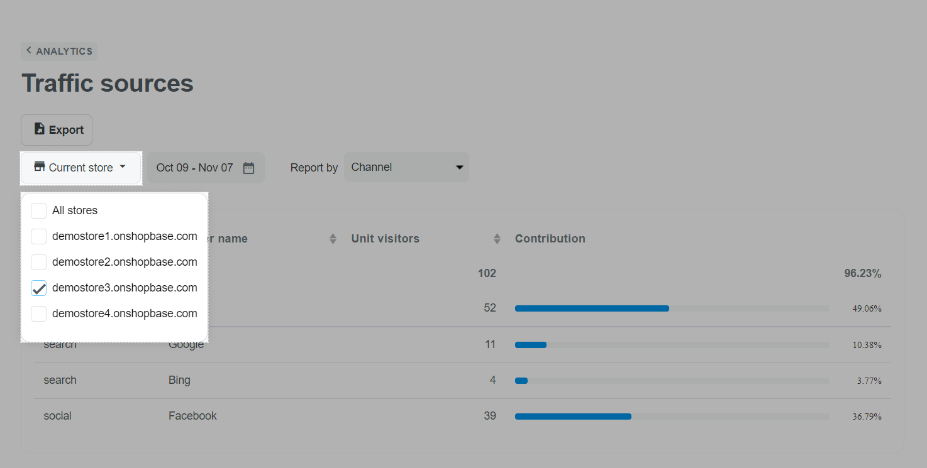927x468 pixels.
Task: Click the Export button
Action: point(57,130)
